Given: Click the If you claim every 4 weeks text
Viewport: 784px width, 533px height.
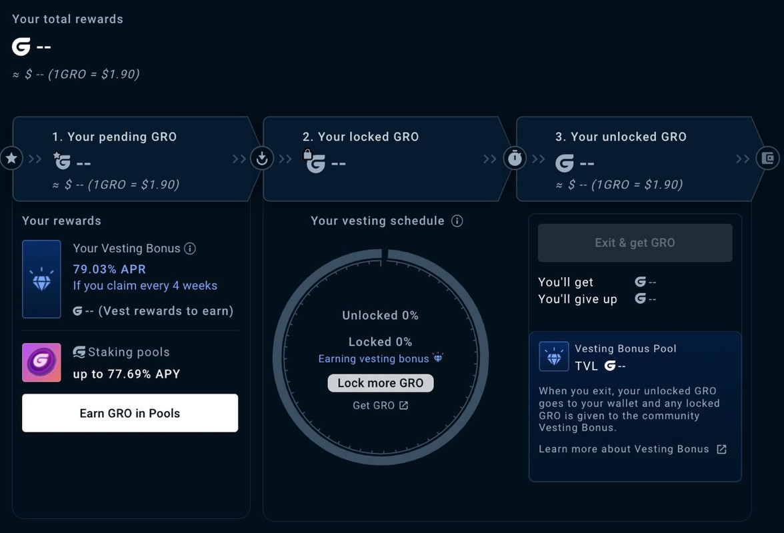Looking at the screenshot, I should 145,286.
